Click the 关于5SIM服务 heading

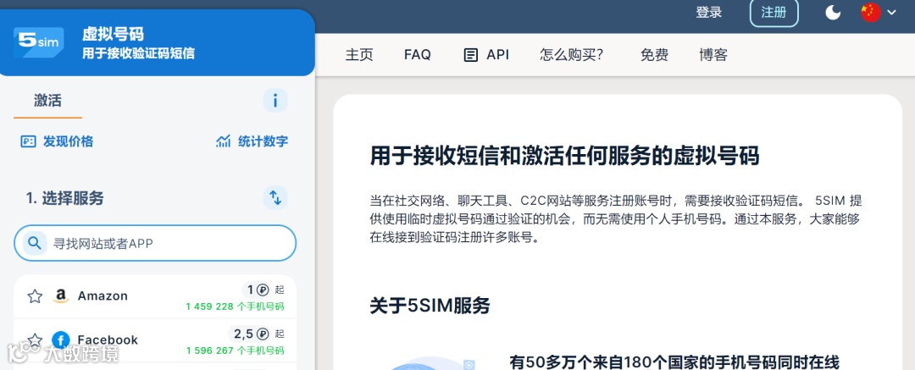(x=430, y=305)
